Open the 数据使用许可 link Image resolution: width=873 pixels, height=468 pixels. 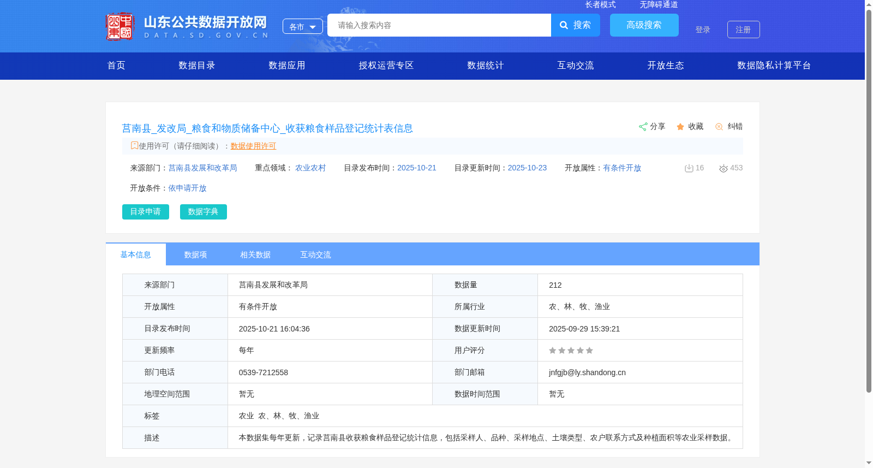(x=253, y=146)
